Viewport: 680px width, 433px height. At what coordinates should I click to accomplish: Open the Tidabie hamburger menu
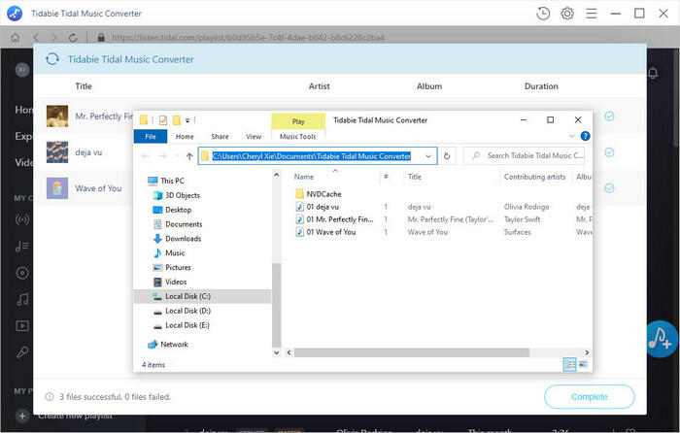point(591,14)
